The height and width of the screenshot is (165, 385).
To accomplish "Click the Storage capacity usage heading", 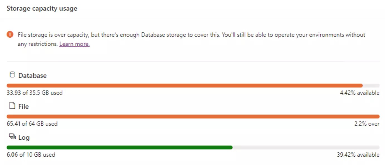I will (42, 8).
